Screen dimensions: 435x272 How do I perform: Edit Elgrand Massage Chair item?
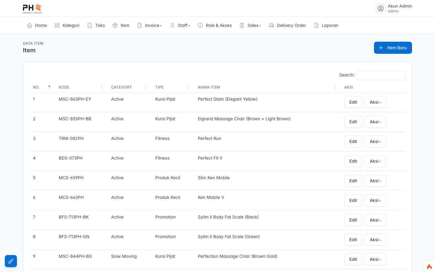click(353, 122)
